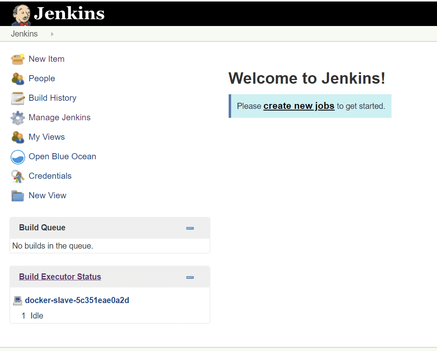Open the Build Executor Status link
The height and width of the screenshot is (351, 437).
(x=60, y=277)
